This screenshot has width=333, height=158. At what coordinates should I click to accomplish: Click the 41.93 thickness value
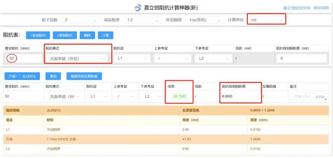[x=186, y=139]
